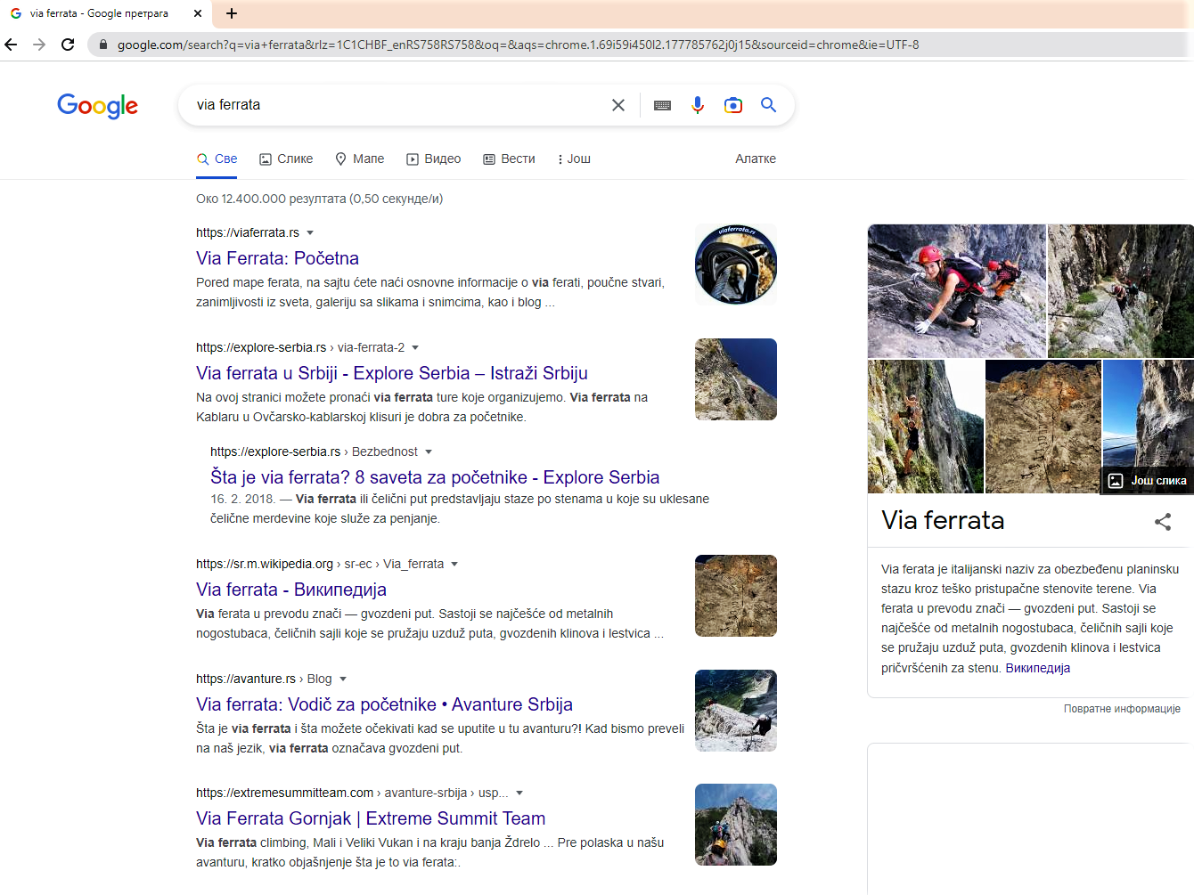Expand options arrow next to viaferrata.rs

pos(310,233)
